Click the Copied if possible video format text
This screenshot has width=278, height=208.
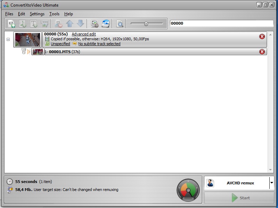(100, 39)
